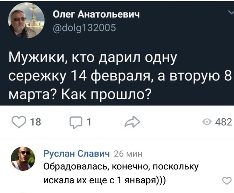Like Руслан Славич's comment with the small heart
Screen dimensions: 234x193
pyautogui.click(x=226, y=180)
